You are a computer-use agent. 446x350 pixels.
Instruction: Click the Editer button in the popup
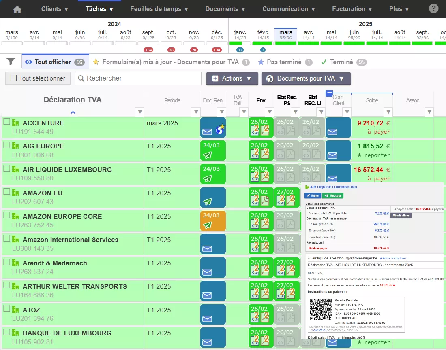click(313, 195)
